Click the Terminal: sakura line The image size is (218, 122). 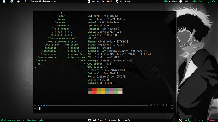pos(100,48)
